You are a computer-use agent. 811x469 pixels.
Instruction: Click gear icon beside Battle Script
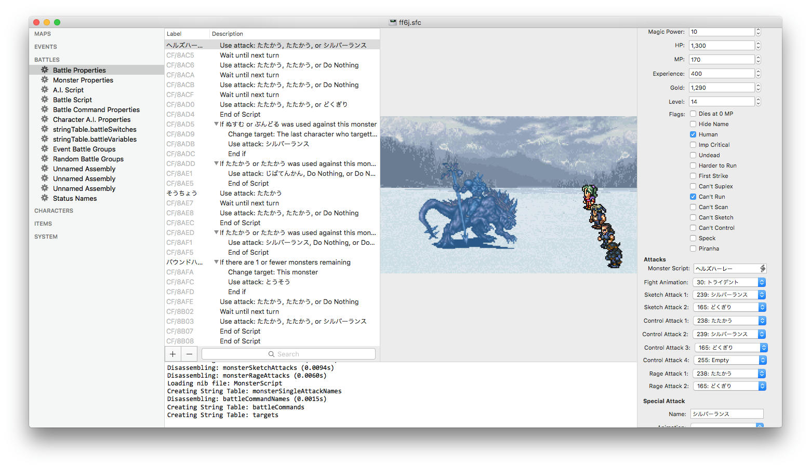(x=45, y=100)
